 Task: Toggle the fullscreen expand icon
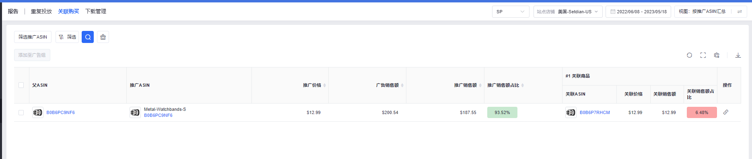pyautogui.click(x=703, y=55)
